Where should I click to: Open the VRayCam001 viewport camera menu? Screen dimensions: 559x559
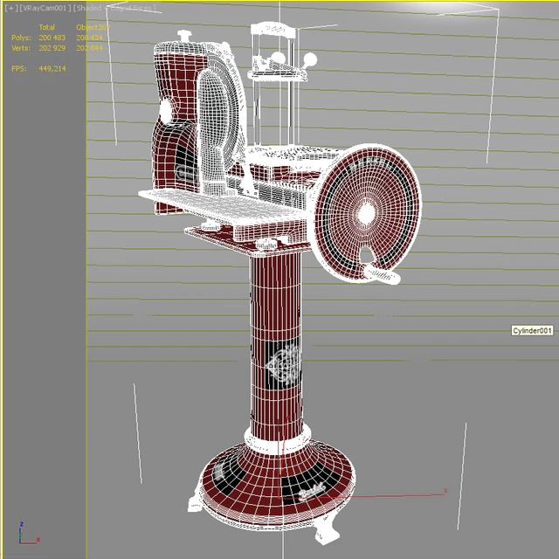(x=45, y=8)
